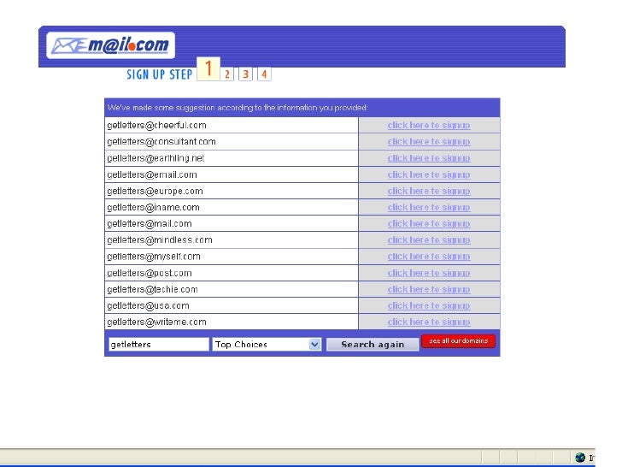Click the getletters username input field
This screenshot has width=622, height=467.
[x=159, y=345]
